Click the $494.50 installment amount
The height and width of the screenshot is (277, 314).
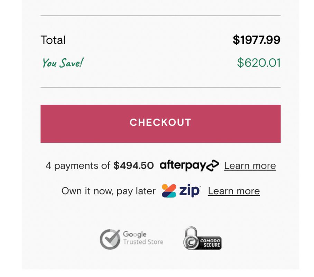[x=133, y=165]
